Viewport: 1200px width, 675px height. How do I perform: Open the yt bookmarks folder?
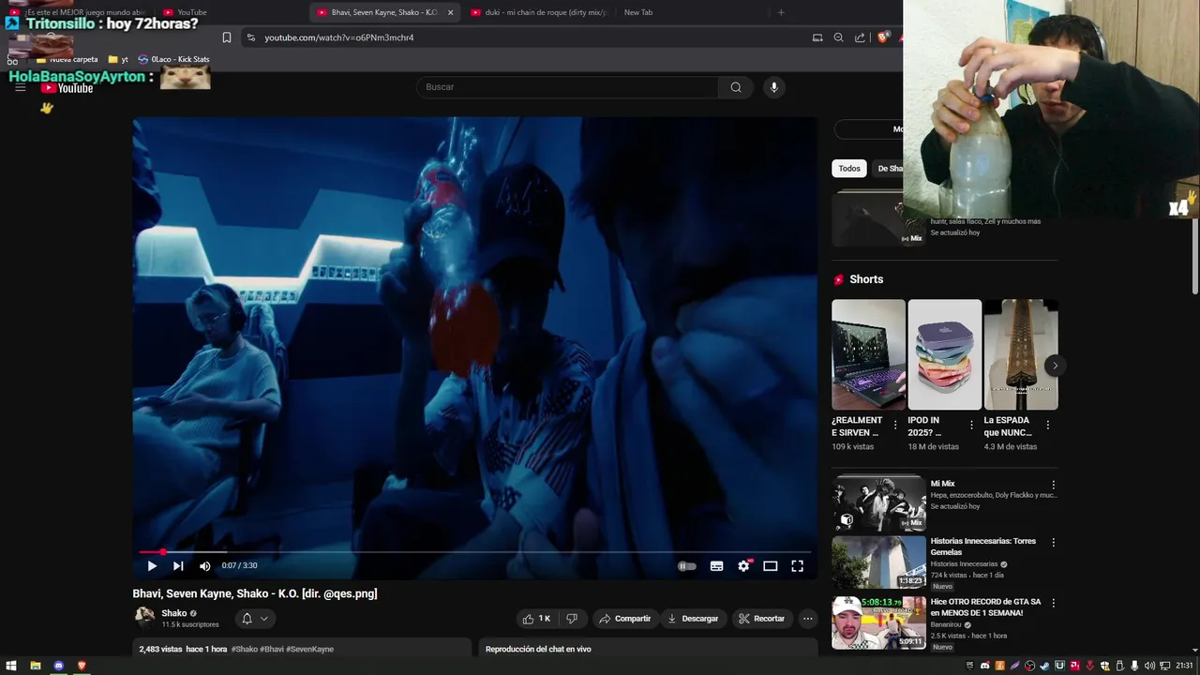tap(118, 59)
